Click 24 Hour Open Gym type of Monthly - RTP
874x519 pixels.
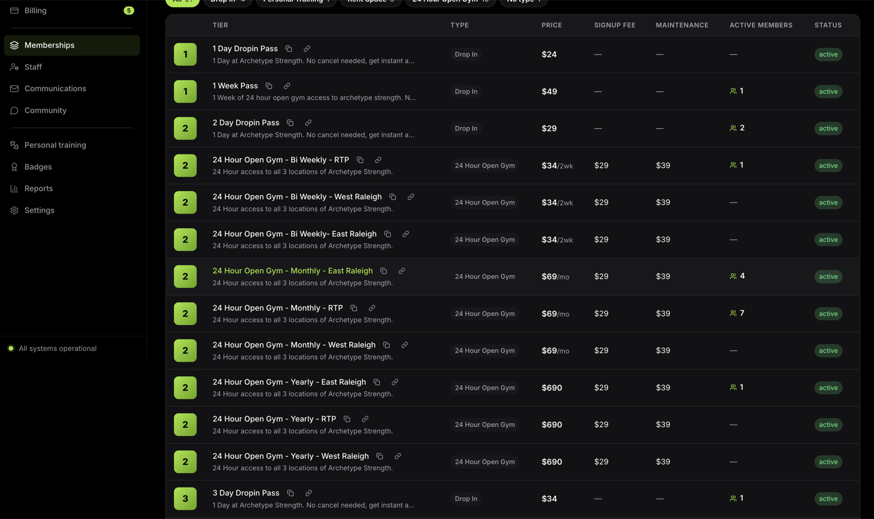485,314
